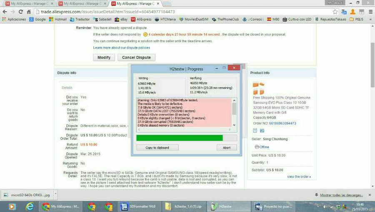Close the active My AliExpress tab

click(158, 4)
